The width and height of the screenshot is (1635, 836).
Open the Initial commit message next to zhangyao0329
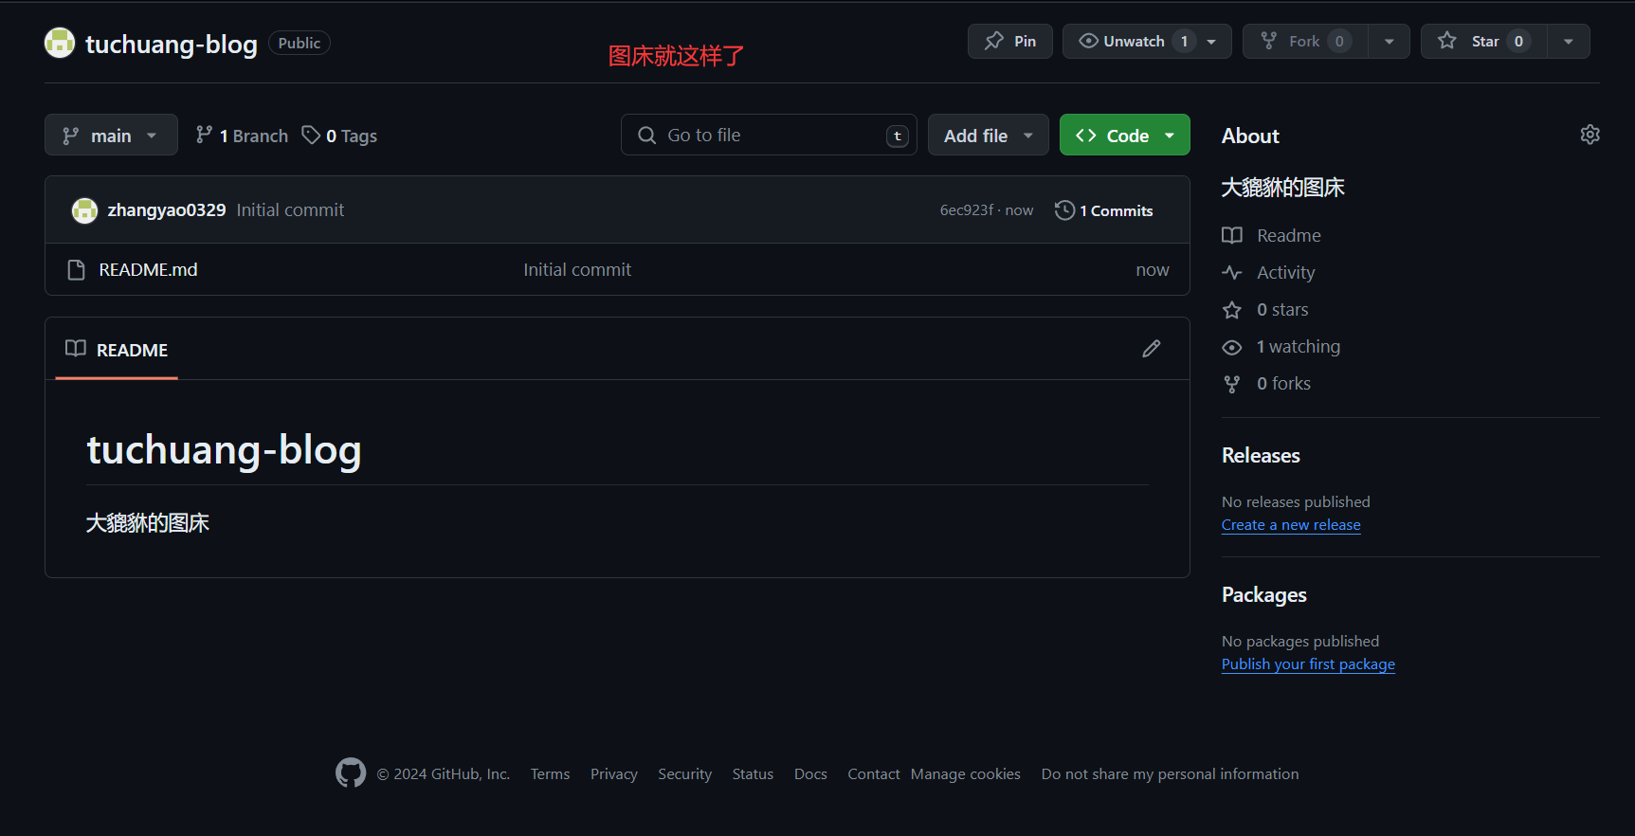click(290, 210)
